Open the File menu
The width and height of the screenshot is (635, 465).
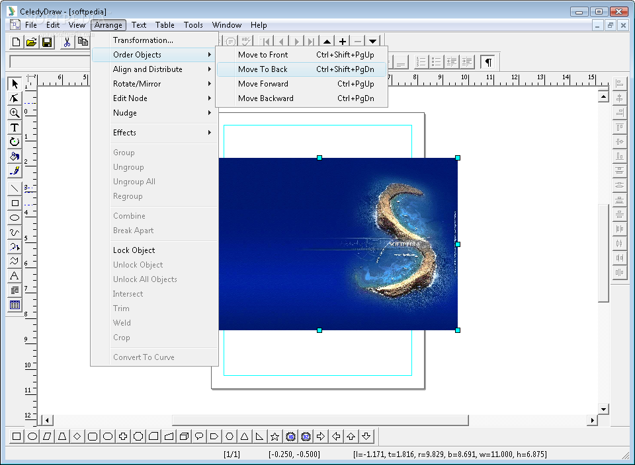[x=31, y=25]
